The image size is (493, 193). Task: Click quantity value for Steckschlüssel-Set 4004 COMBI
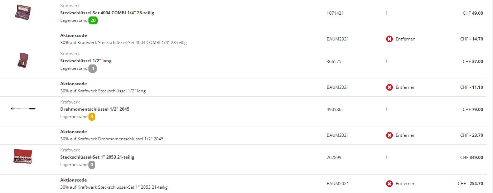386,13
